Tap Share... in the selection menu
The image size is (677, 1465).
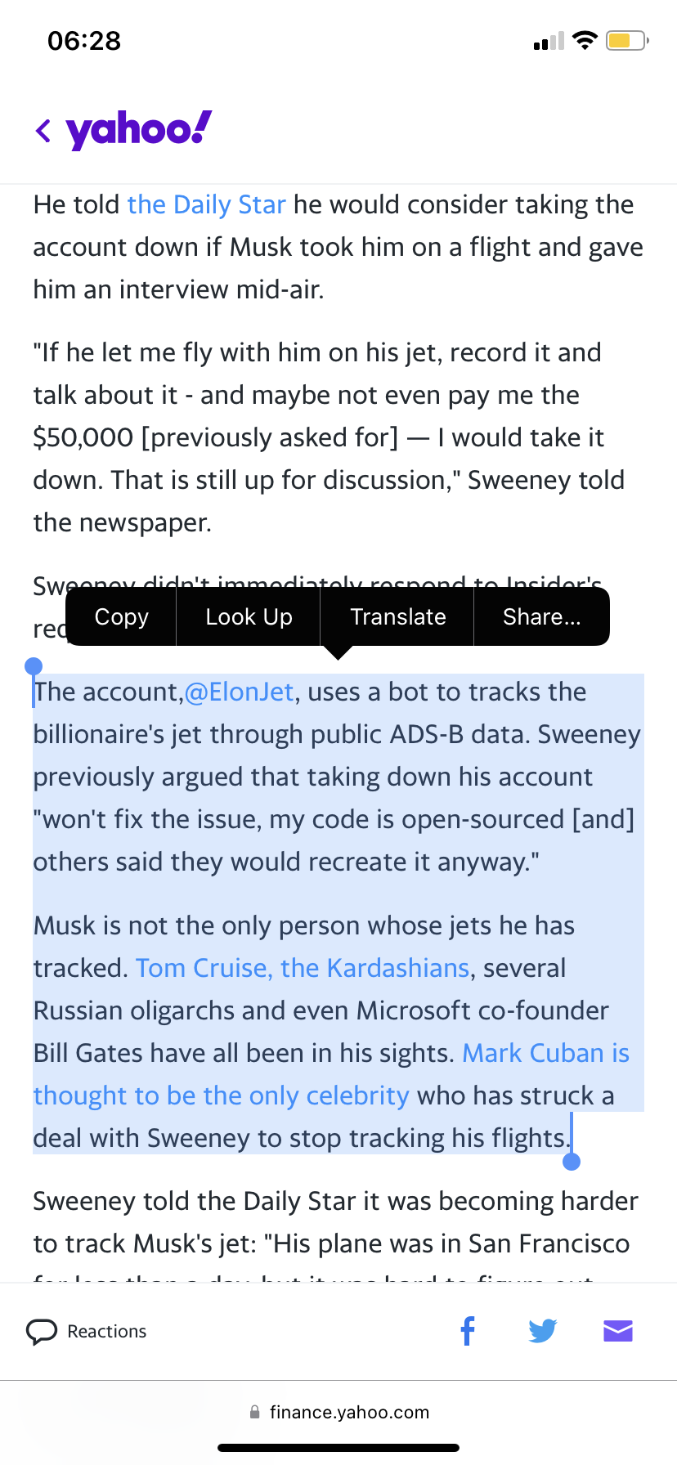tap(541, 616)
